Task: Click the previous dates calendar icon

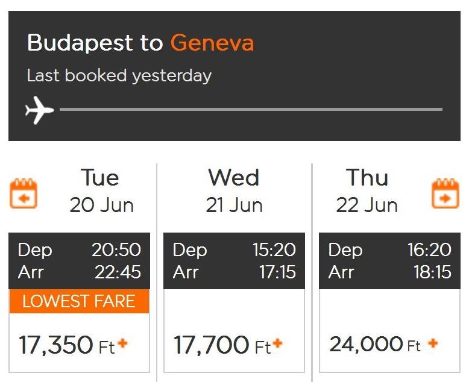Action: coord(24,194)
